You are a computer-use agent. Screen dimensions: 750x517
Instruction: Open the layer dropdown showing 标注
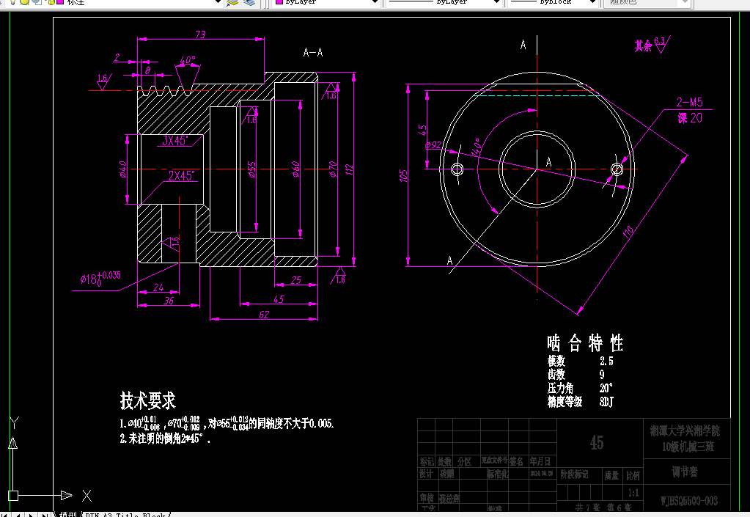(x=218, y=2)
